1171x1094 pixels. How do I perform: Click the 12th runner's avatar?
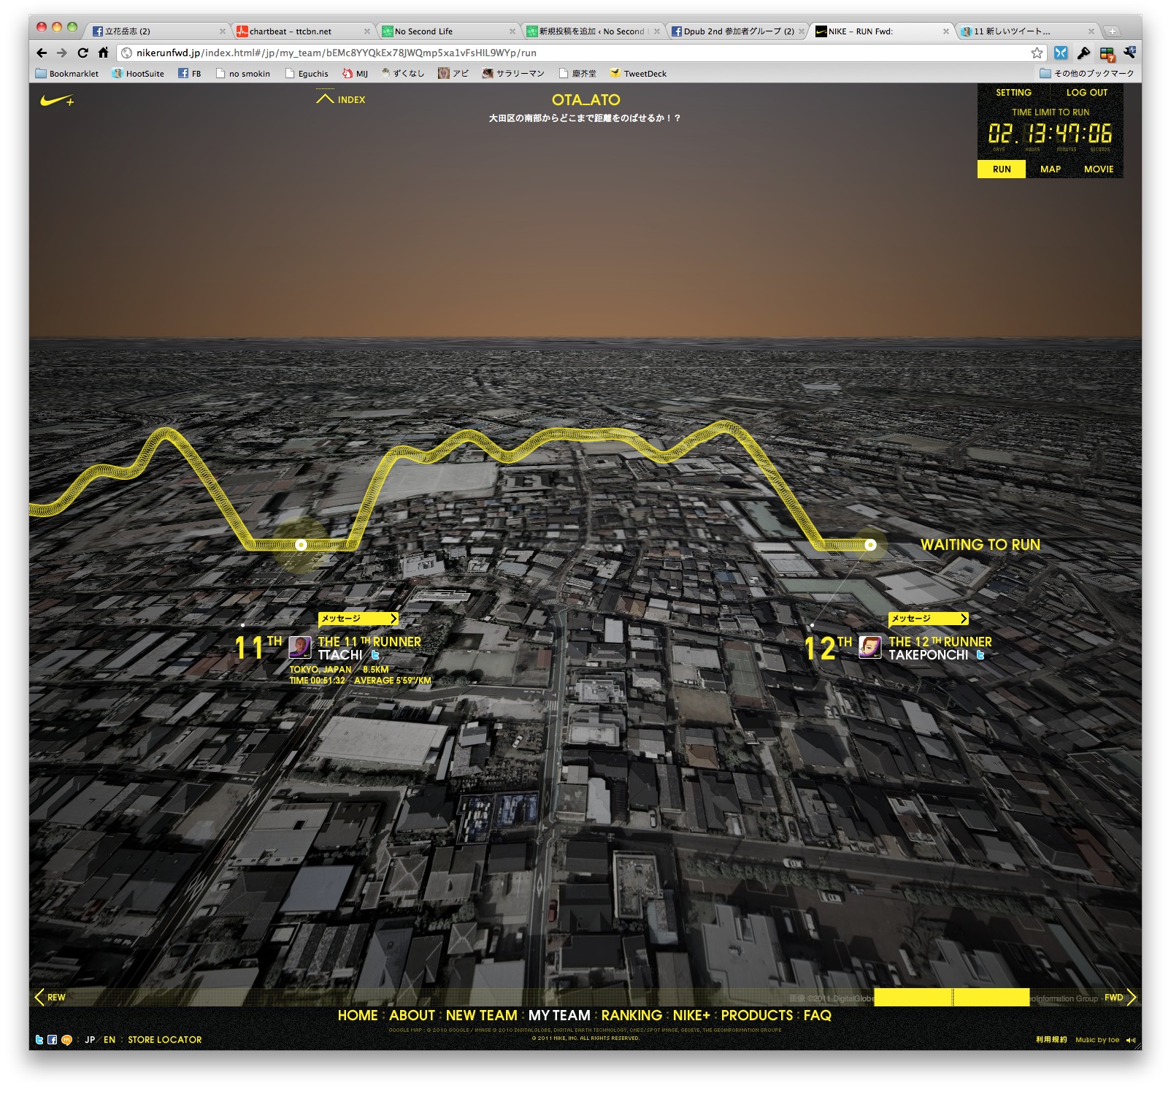[x=870, y=647]
